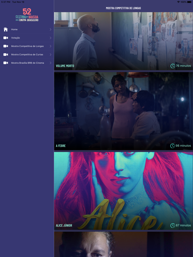The width and height of the screenshot is (193, 257).
Task: Tap camera icon beside Mostra Competitiva de Curtas
Action: 6,55
